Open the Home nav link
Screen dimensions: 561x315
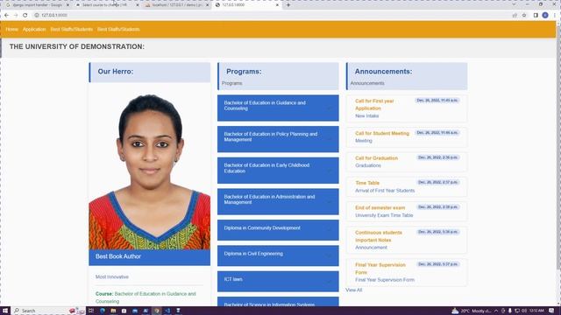[x=11, y=29]
